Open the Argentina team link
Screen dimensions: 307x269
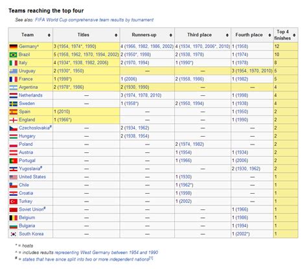pos(28,87)
